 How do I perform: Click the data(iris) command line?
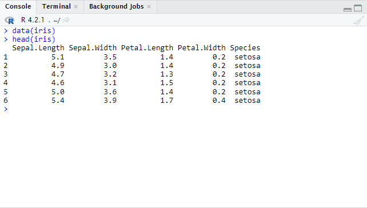click(x=34, y=31)
